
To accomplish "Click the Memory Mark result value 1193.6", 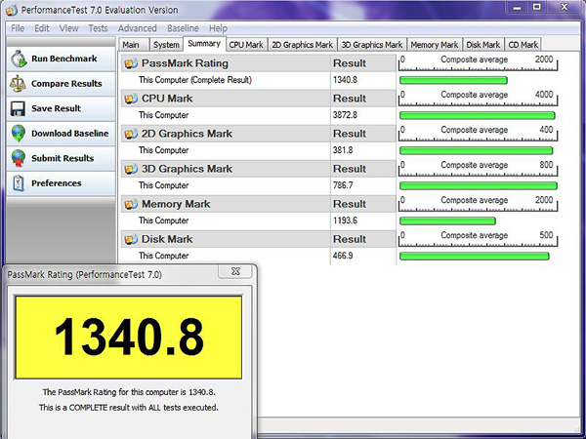I will click(345, 220).
